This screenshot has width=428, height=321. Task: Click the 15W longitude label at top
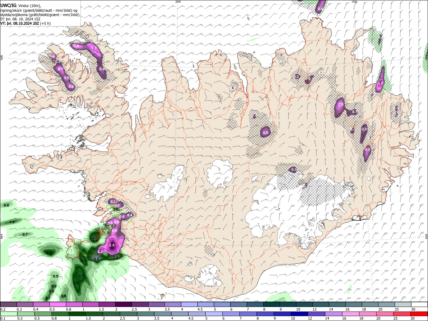tap(354, 2)
